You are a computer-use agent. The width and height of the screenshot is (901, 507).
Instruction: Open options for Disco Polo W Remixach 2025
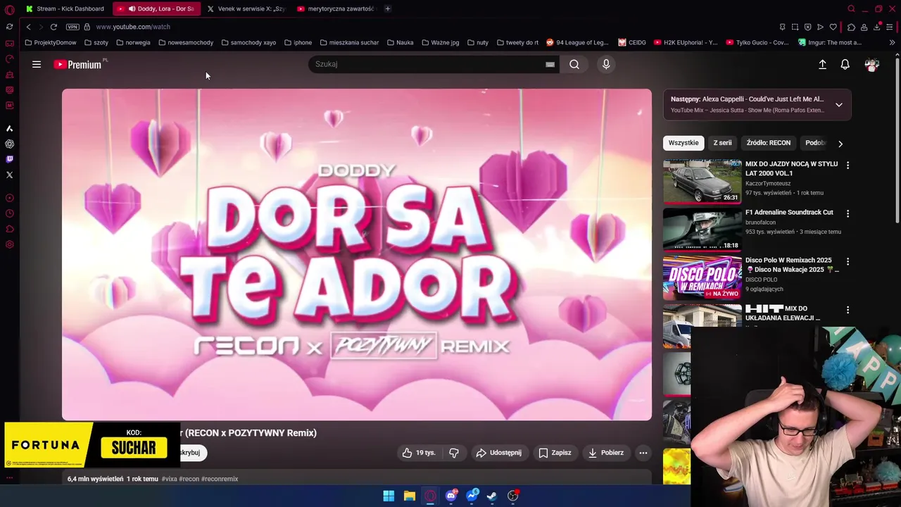click(x=848, y=261)
